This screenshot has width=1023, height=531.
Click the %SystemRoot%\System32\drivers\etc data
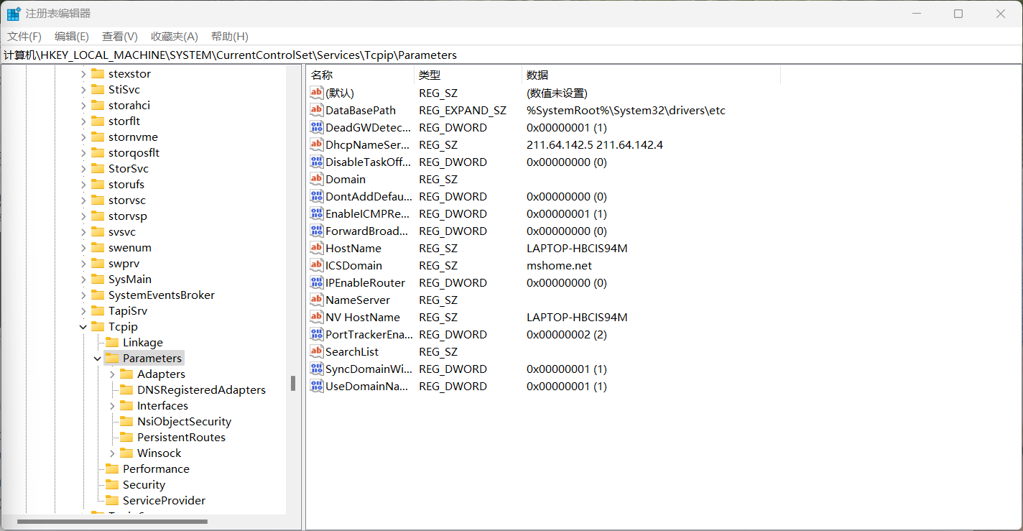626,110
